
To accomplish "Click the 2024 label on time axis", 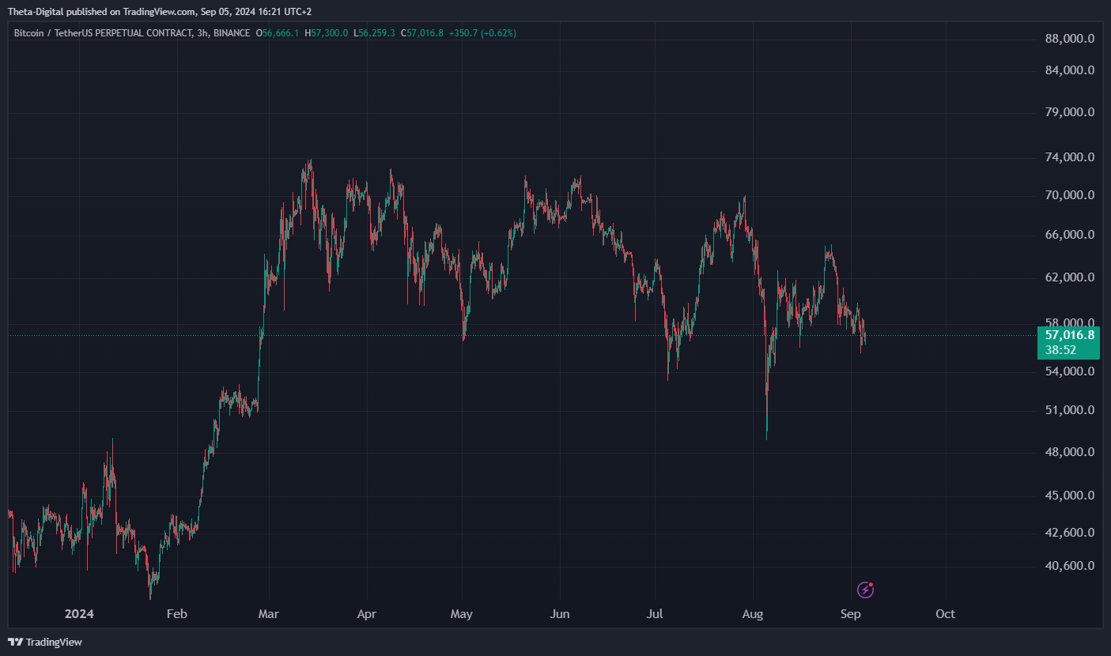I will [x=79, y=614].
